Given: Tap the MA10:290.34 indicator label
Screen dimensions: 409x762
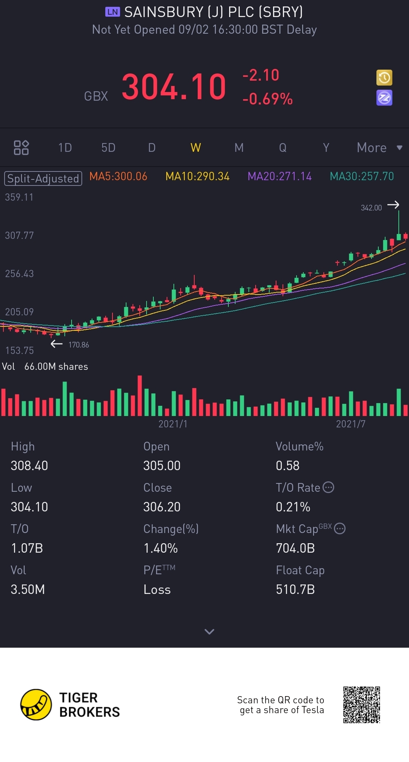Looking at the screenshot, I should [197, 176].
